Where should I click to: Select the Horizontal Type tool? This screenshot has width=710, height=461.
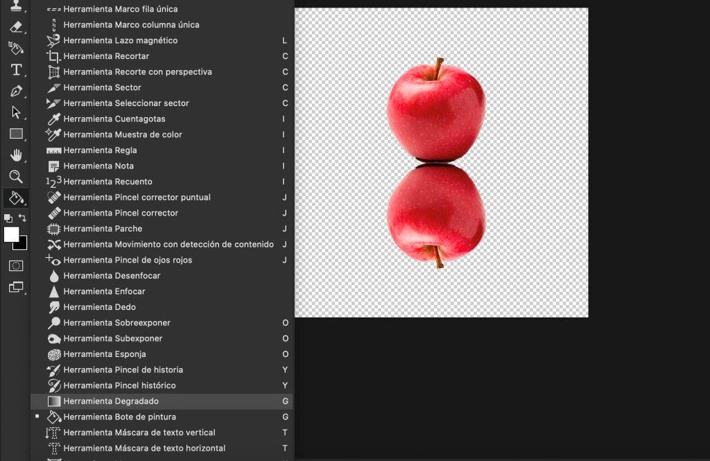[x=16, y=70]
